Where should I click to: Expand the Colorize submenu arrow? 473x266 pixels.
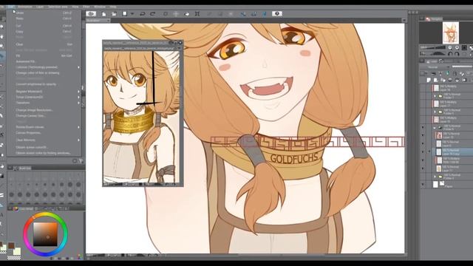[x=79, y=67]
